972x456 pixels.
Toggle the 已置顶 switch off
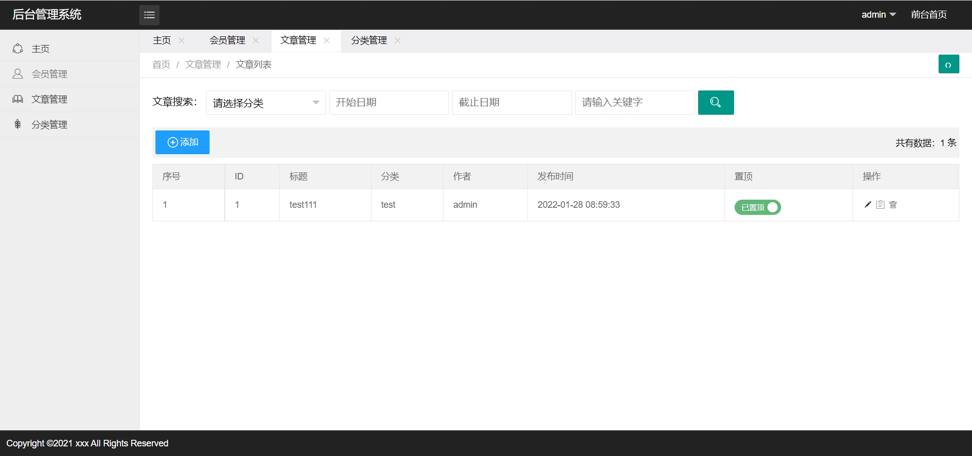(x=758, y=207)
